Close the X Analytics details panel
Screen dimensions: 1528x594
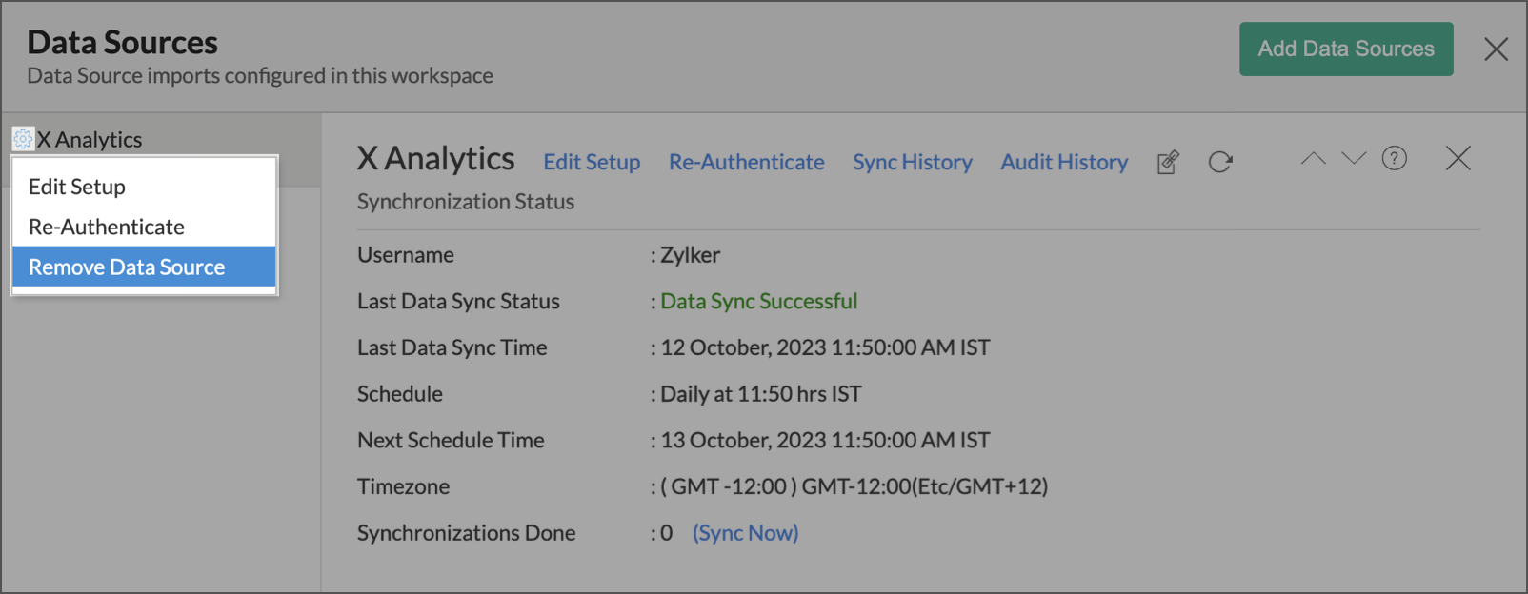point(1458,158)
